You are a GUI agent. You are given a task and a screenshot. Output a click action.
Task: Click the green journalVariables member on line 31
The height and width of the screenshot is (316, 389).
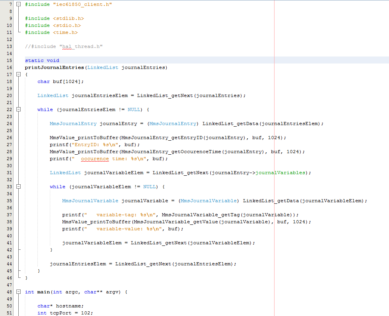(280, 173)
